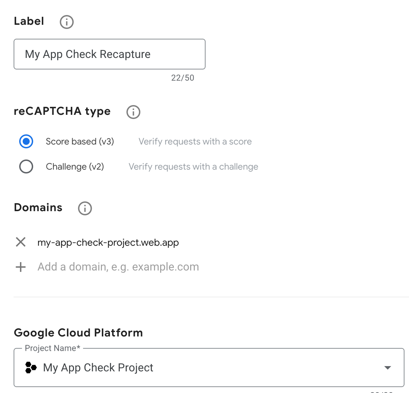Click inside the Label text field
The width and height of the screenshot is (409, 393).
[109, 54]
